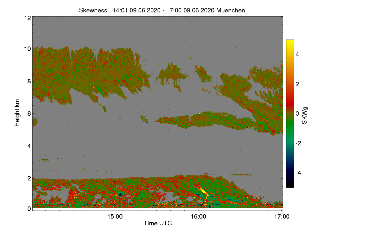Image resolution: width=372 pixels, height=248 pixels.
Task: Click the height axis label 8
Action: tap(29, 81)
